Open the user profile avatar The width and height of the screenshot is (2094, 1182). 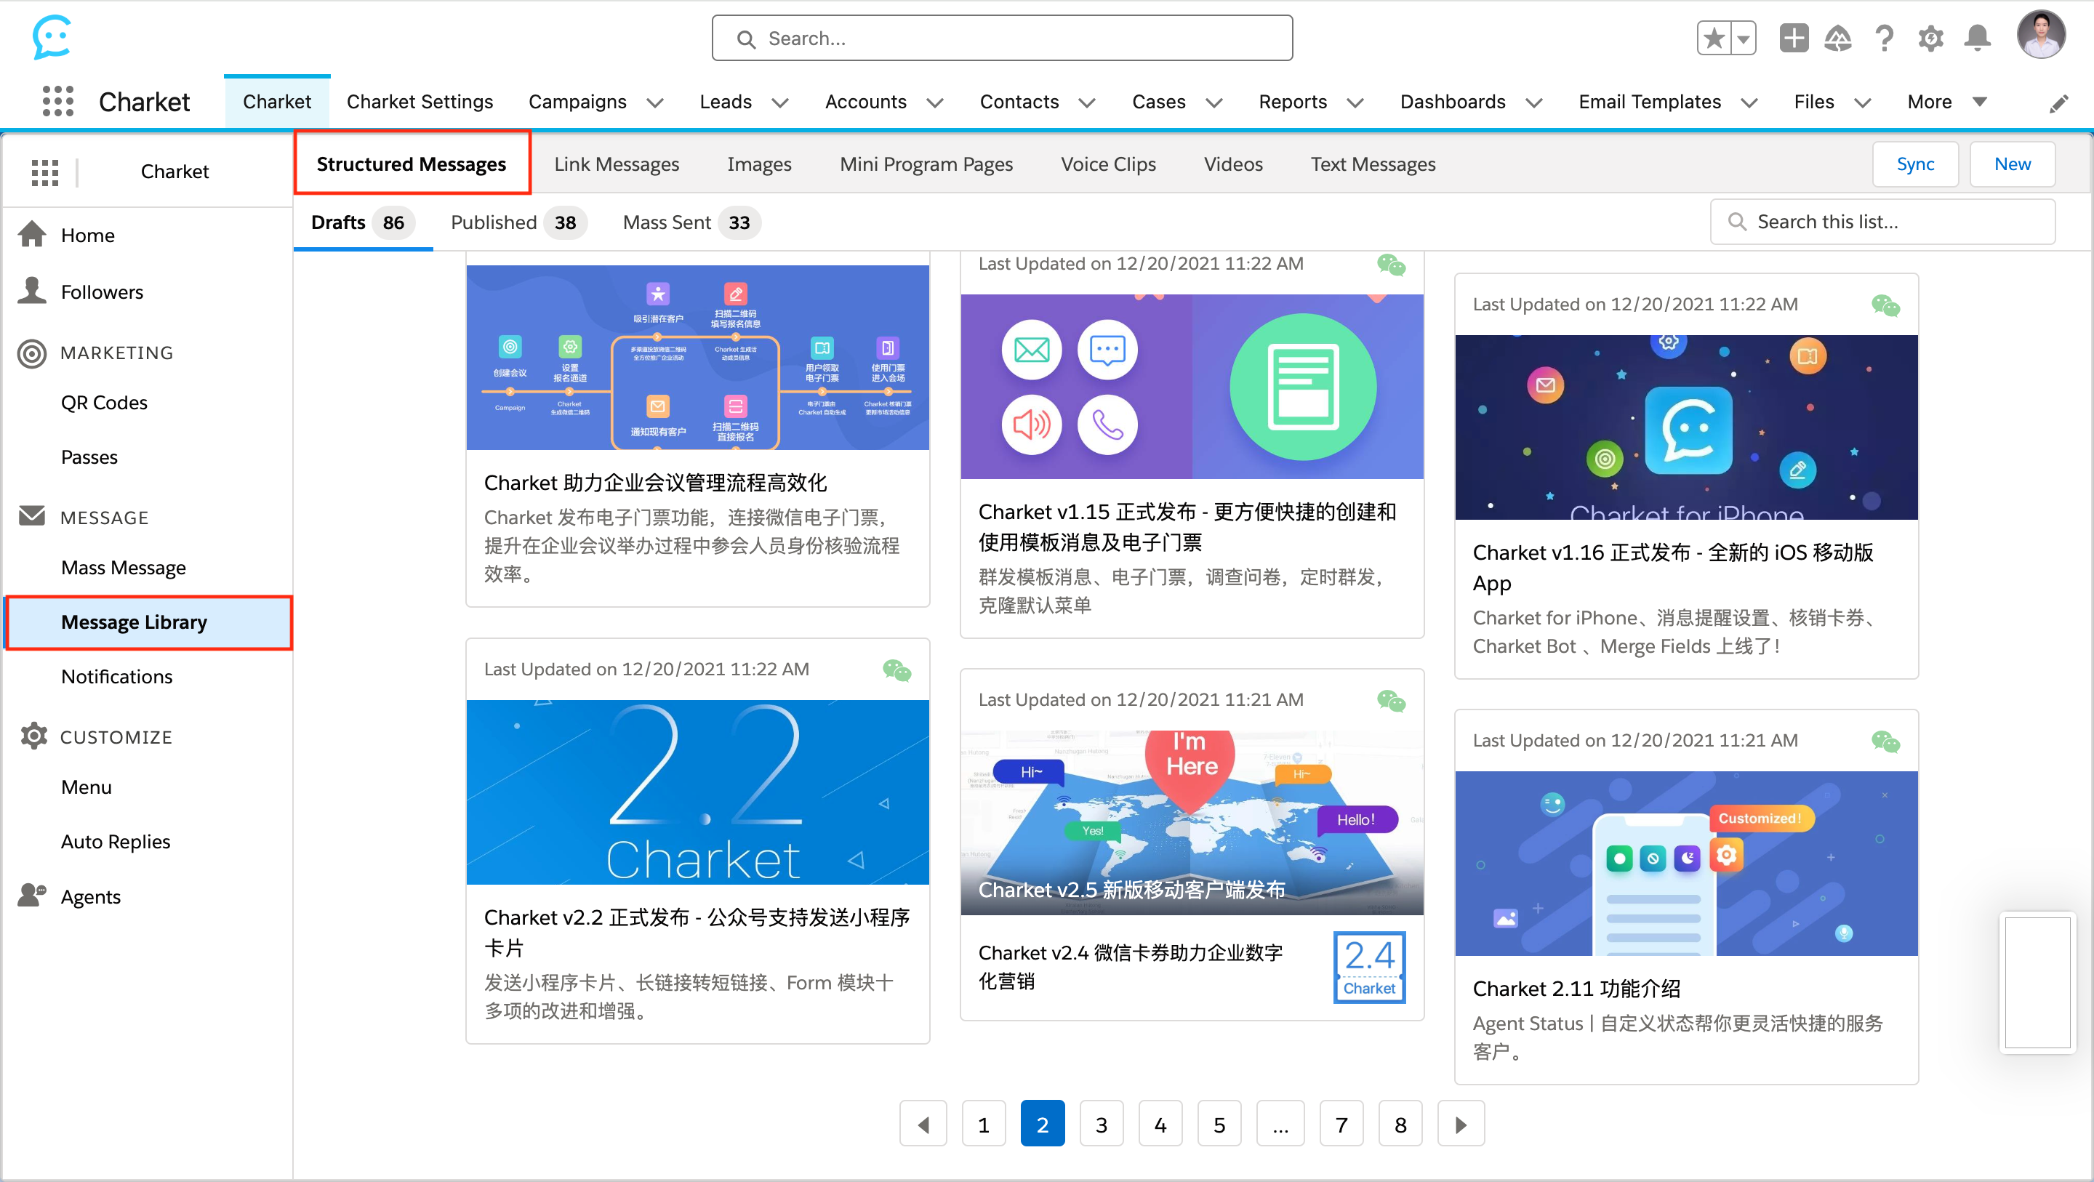point(2040,35)
